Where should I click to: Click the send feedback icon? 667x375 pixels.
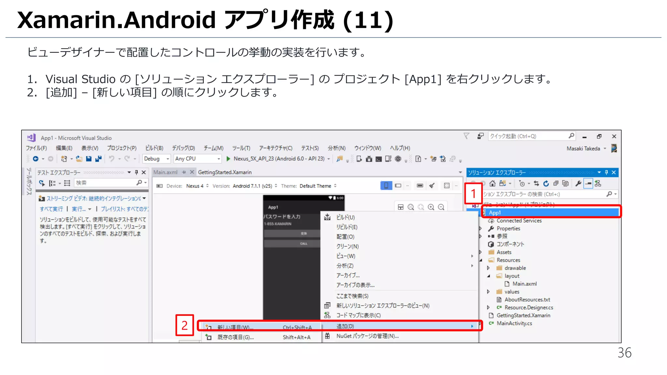coord(480,136)
